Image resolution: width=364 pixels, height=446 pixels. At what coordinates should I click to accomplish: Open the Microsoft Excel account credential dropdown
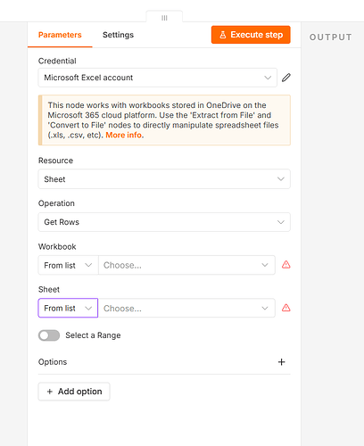click(x=158, y=78)
